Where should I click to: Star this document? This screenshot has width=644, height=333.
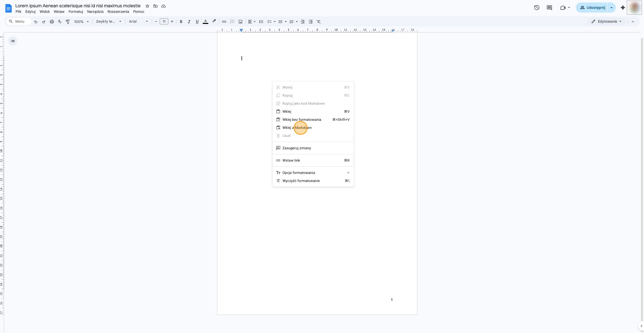tap(147, 6)
